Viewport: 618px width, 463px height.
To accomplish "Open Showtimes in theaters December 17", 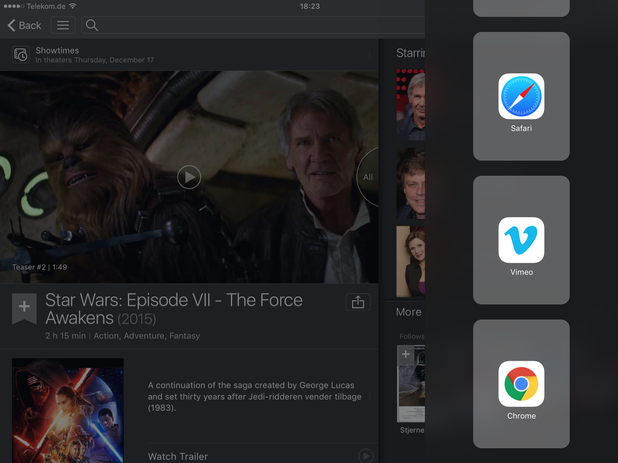I will click(95, 55).
